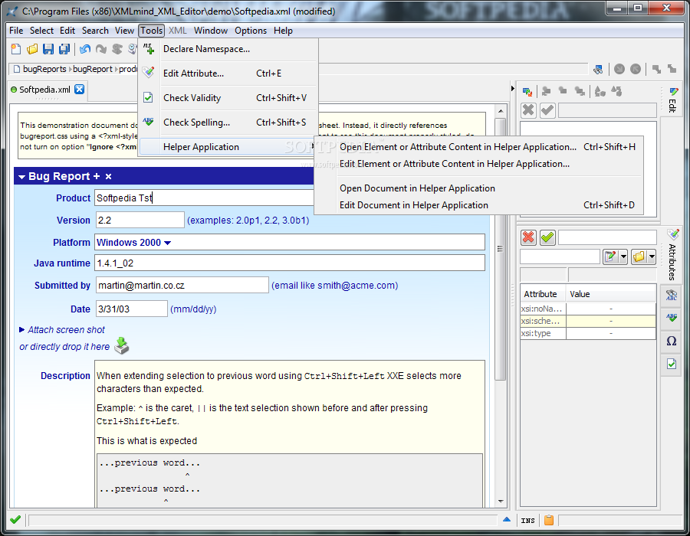Choose Check Validity from the Tools menu
690x536 pixels.
click(x=228, y=98)
